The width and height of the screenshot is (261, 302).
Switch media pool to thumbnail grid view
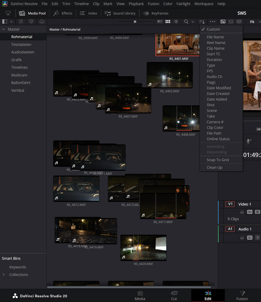pos(168,22)
